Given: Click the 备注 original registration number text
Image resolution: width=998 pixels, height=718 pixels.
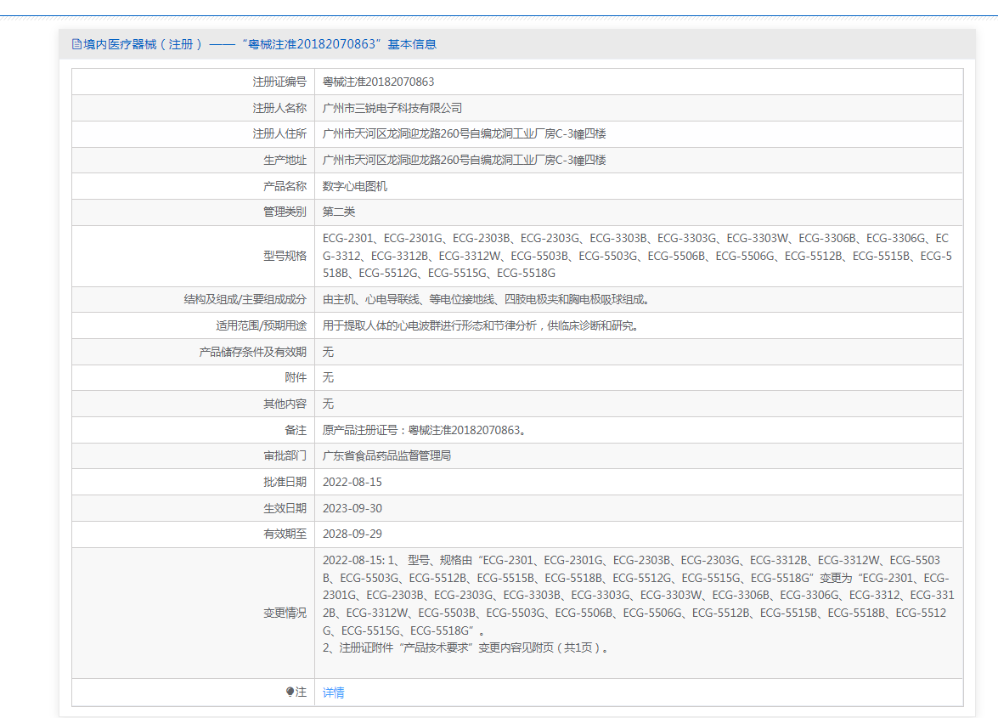Looking at the screenshot, I should [x=424, y=430].
